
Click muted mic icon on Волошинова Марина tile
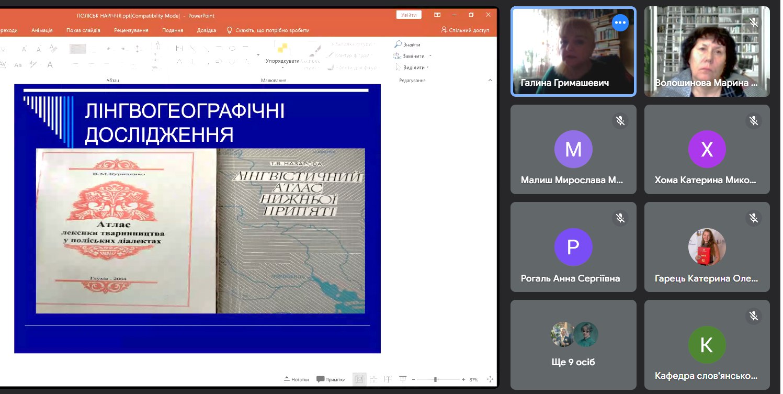[x=754, y=22]
